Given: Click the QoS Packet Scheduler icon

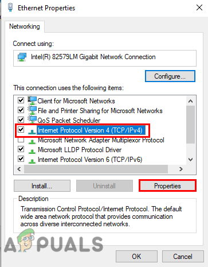Looking at the screenshot, I should coord(32,120).
